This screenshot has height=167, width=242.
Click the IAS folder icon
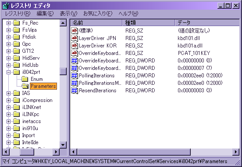(x=17, y=93)
